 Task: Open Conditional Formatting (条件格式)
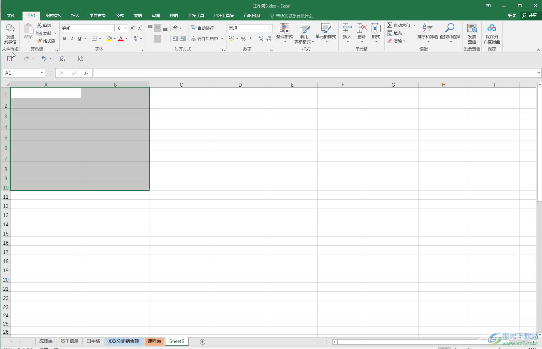(284, 33)
